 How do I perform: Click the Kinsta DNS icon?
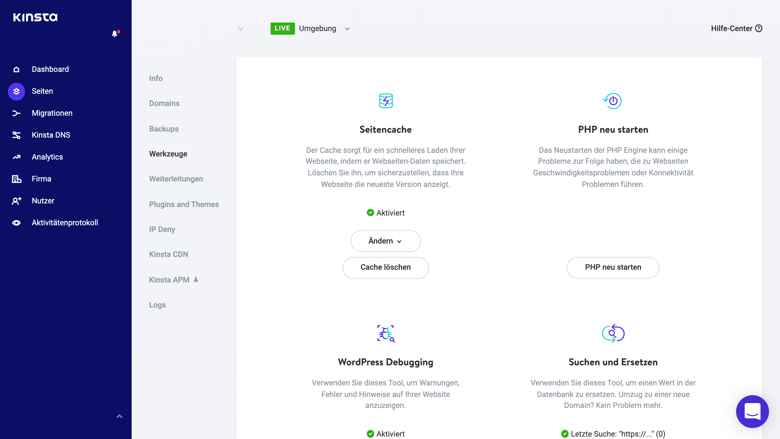pos(16,135)
